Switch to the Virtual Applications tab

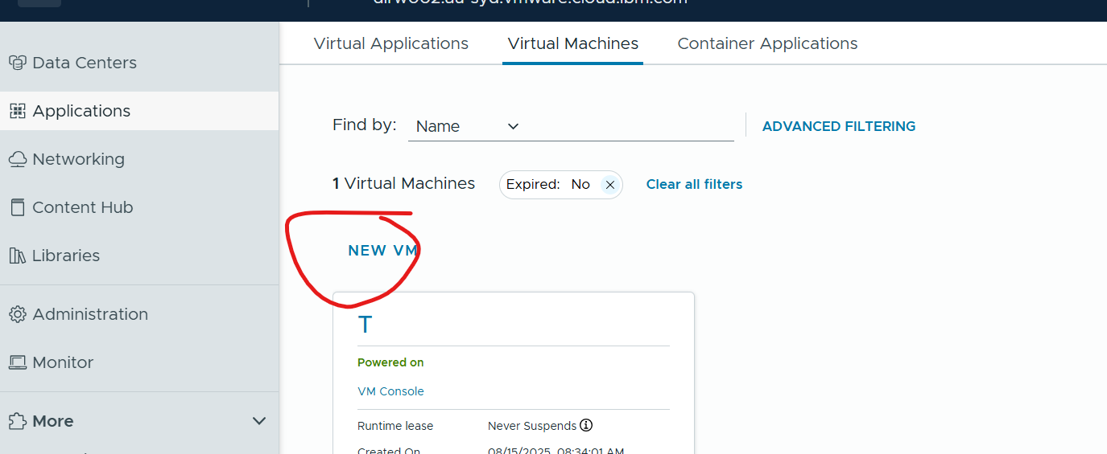click(x=390, y=43)
